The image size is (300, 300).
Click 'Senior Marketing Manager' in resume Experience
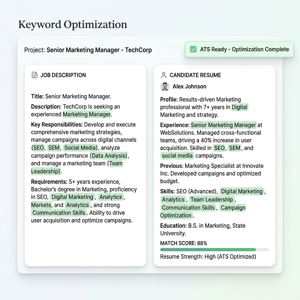(x=223, y=125)
